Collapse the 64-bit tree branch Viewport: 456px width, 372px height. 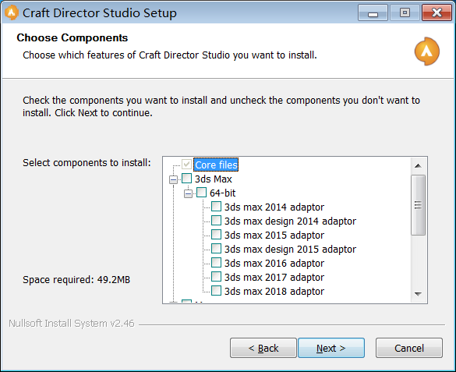click(188, 193)
